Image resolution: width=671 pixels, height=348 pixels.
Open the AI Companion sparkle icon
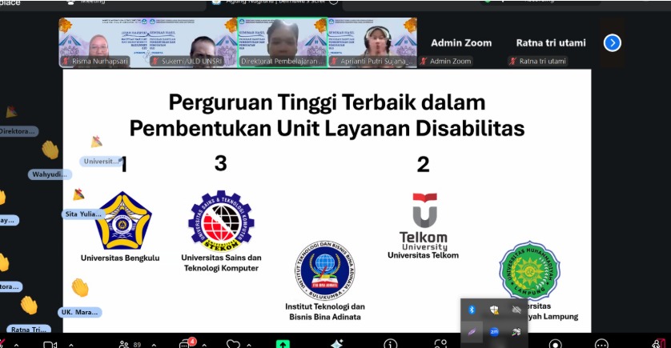337,344
